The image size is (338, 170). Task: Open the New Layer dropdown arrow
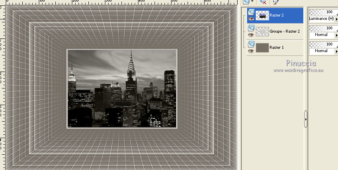(x=252, y=2)
